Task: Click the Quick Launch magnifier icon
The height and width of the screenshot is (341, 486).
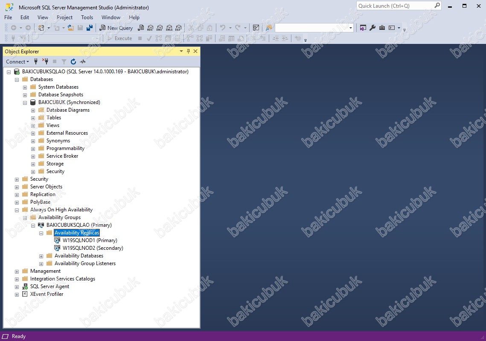Action: coord(437,6)
